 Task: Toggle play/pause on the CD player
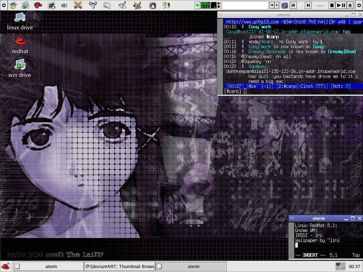341,5
